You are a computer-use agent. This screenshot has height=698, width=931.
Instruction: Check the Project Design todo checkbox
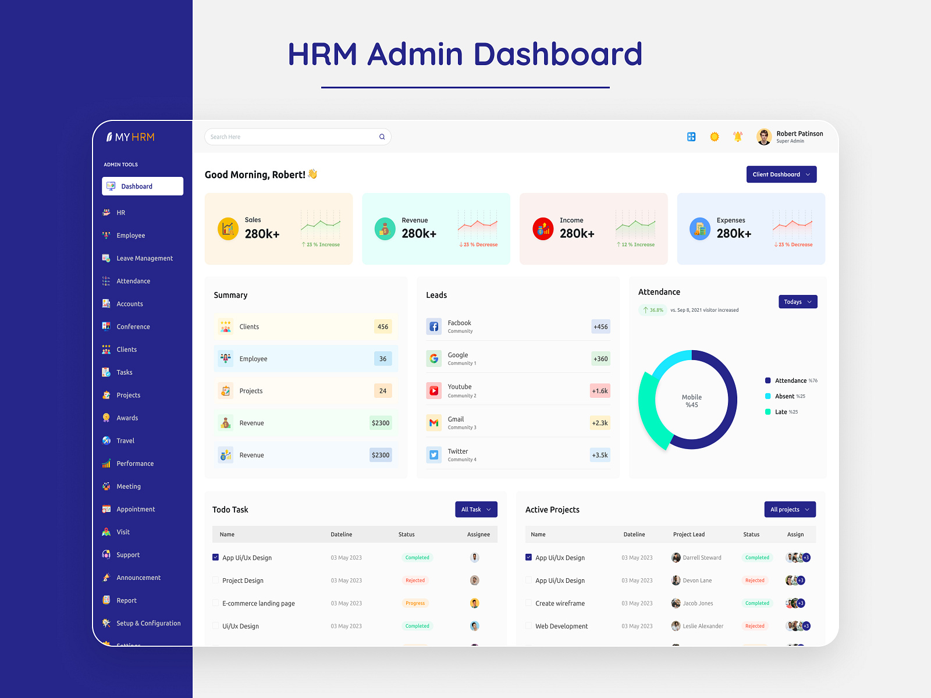click(x=215, y=580)
